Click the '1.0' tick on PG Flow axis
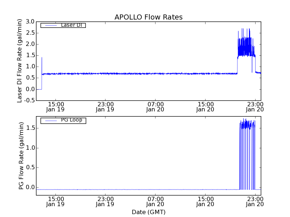 (30, 148)
